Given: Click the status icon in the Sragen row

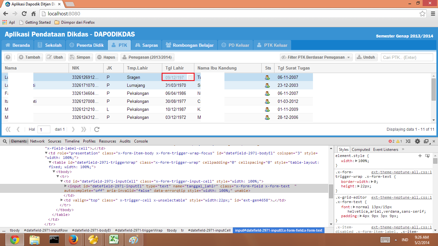Looking at the screenshot, I should tap(267, 77).
